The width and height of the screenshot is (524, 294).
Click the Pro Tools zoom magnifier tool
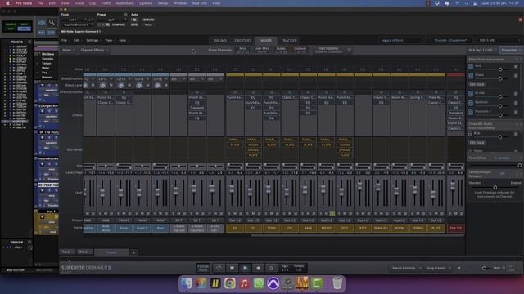click(x=52, y=23)
